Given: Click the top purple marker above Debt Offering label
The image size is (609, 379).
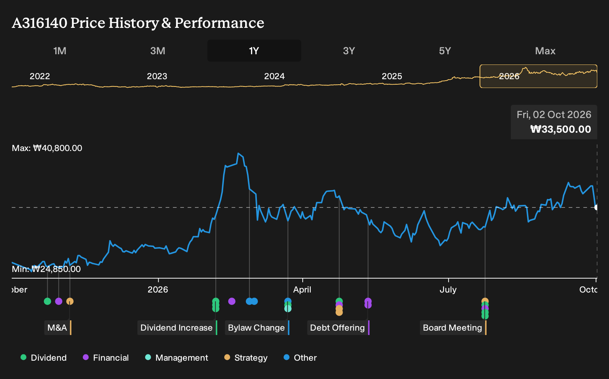Looking at the screenshot, I should point(368,301).
